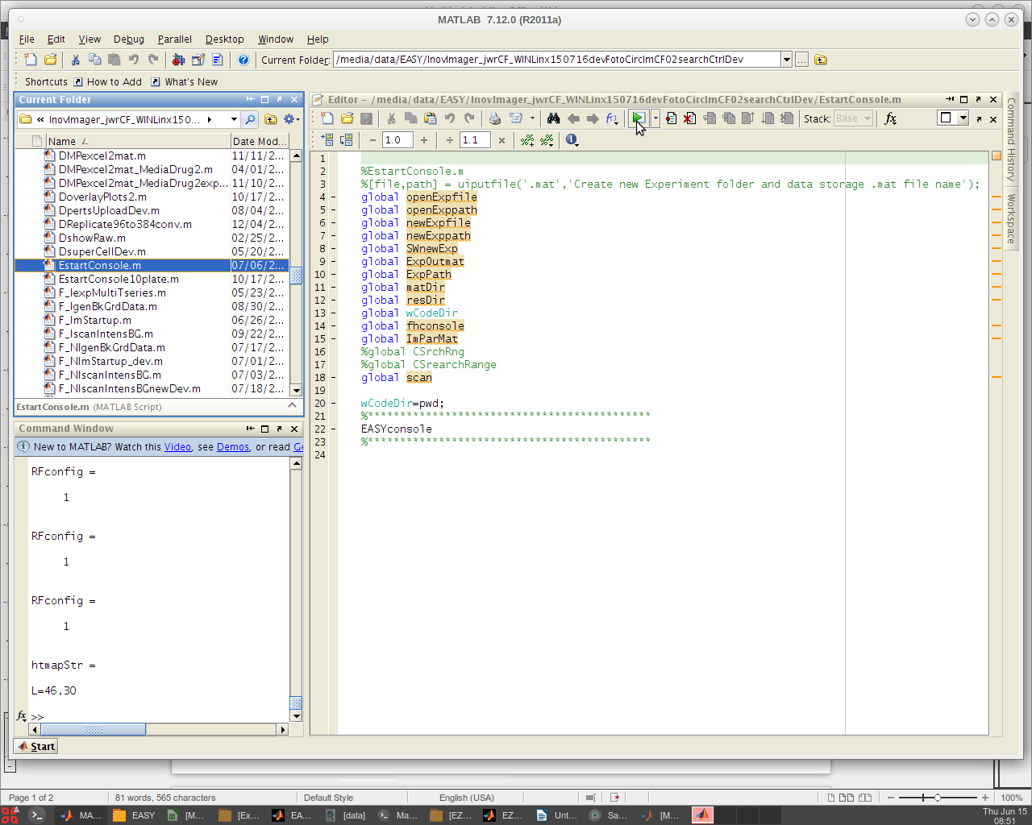Click the zoom slider in status bar
This screenshot has height=825, width=1032.
click(x=937, y=798)
